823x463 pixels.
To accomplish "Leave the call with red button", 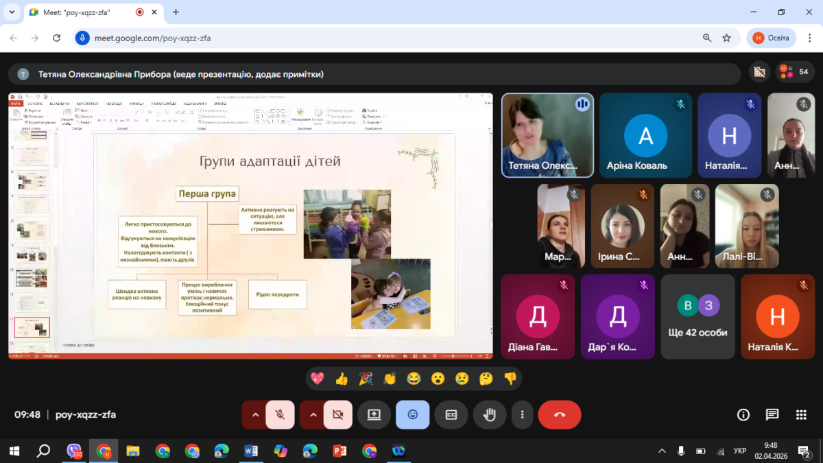I will coord(559,414).
